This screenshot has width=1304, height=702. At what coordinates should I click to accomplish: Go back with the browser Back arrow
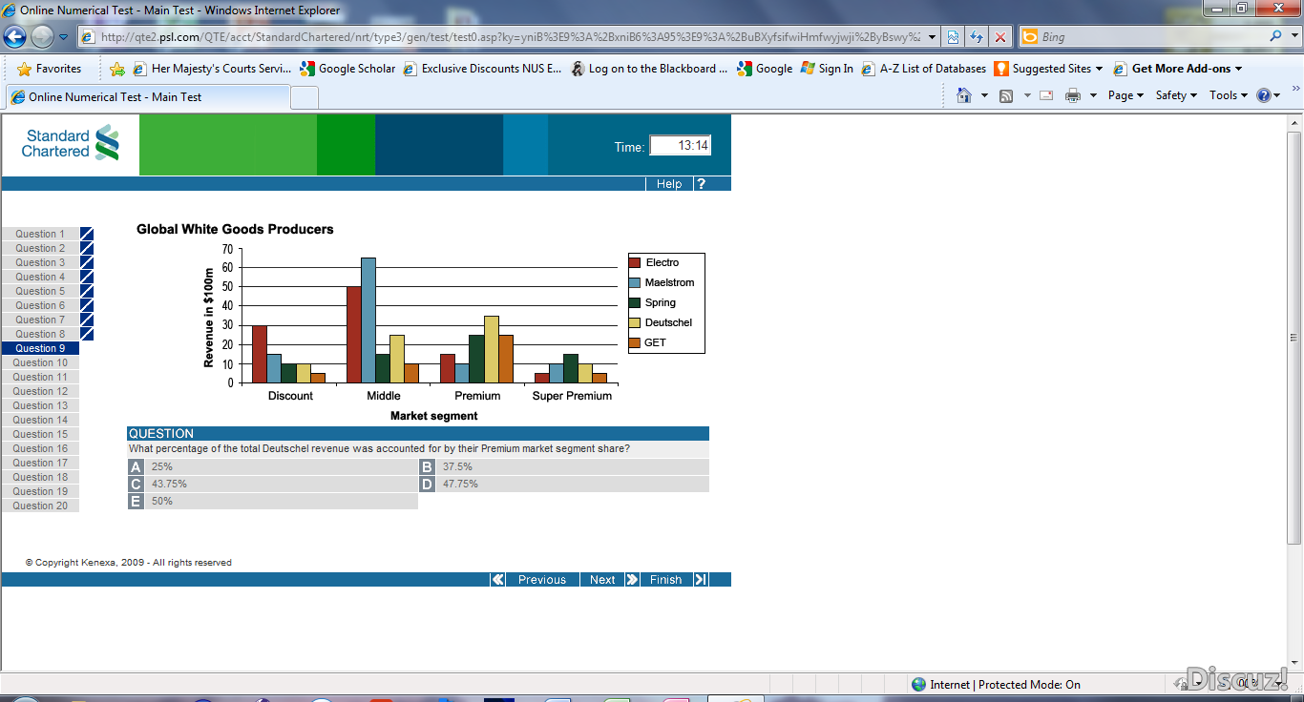click(14, 37)
